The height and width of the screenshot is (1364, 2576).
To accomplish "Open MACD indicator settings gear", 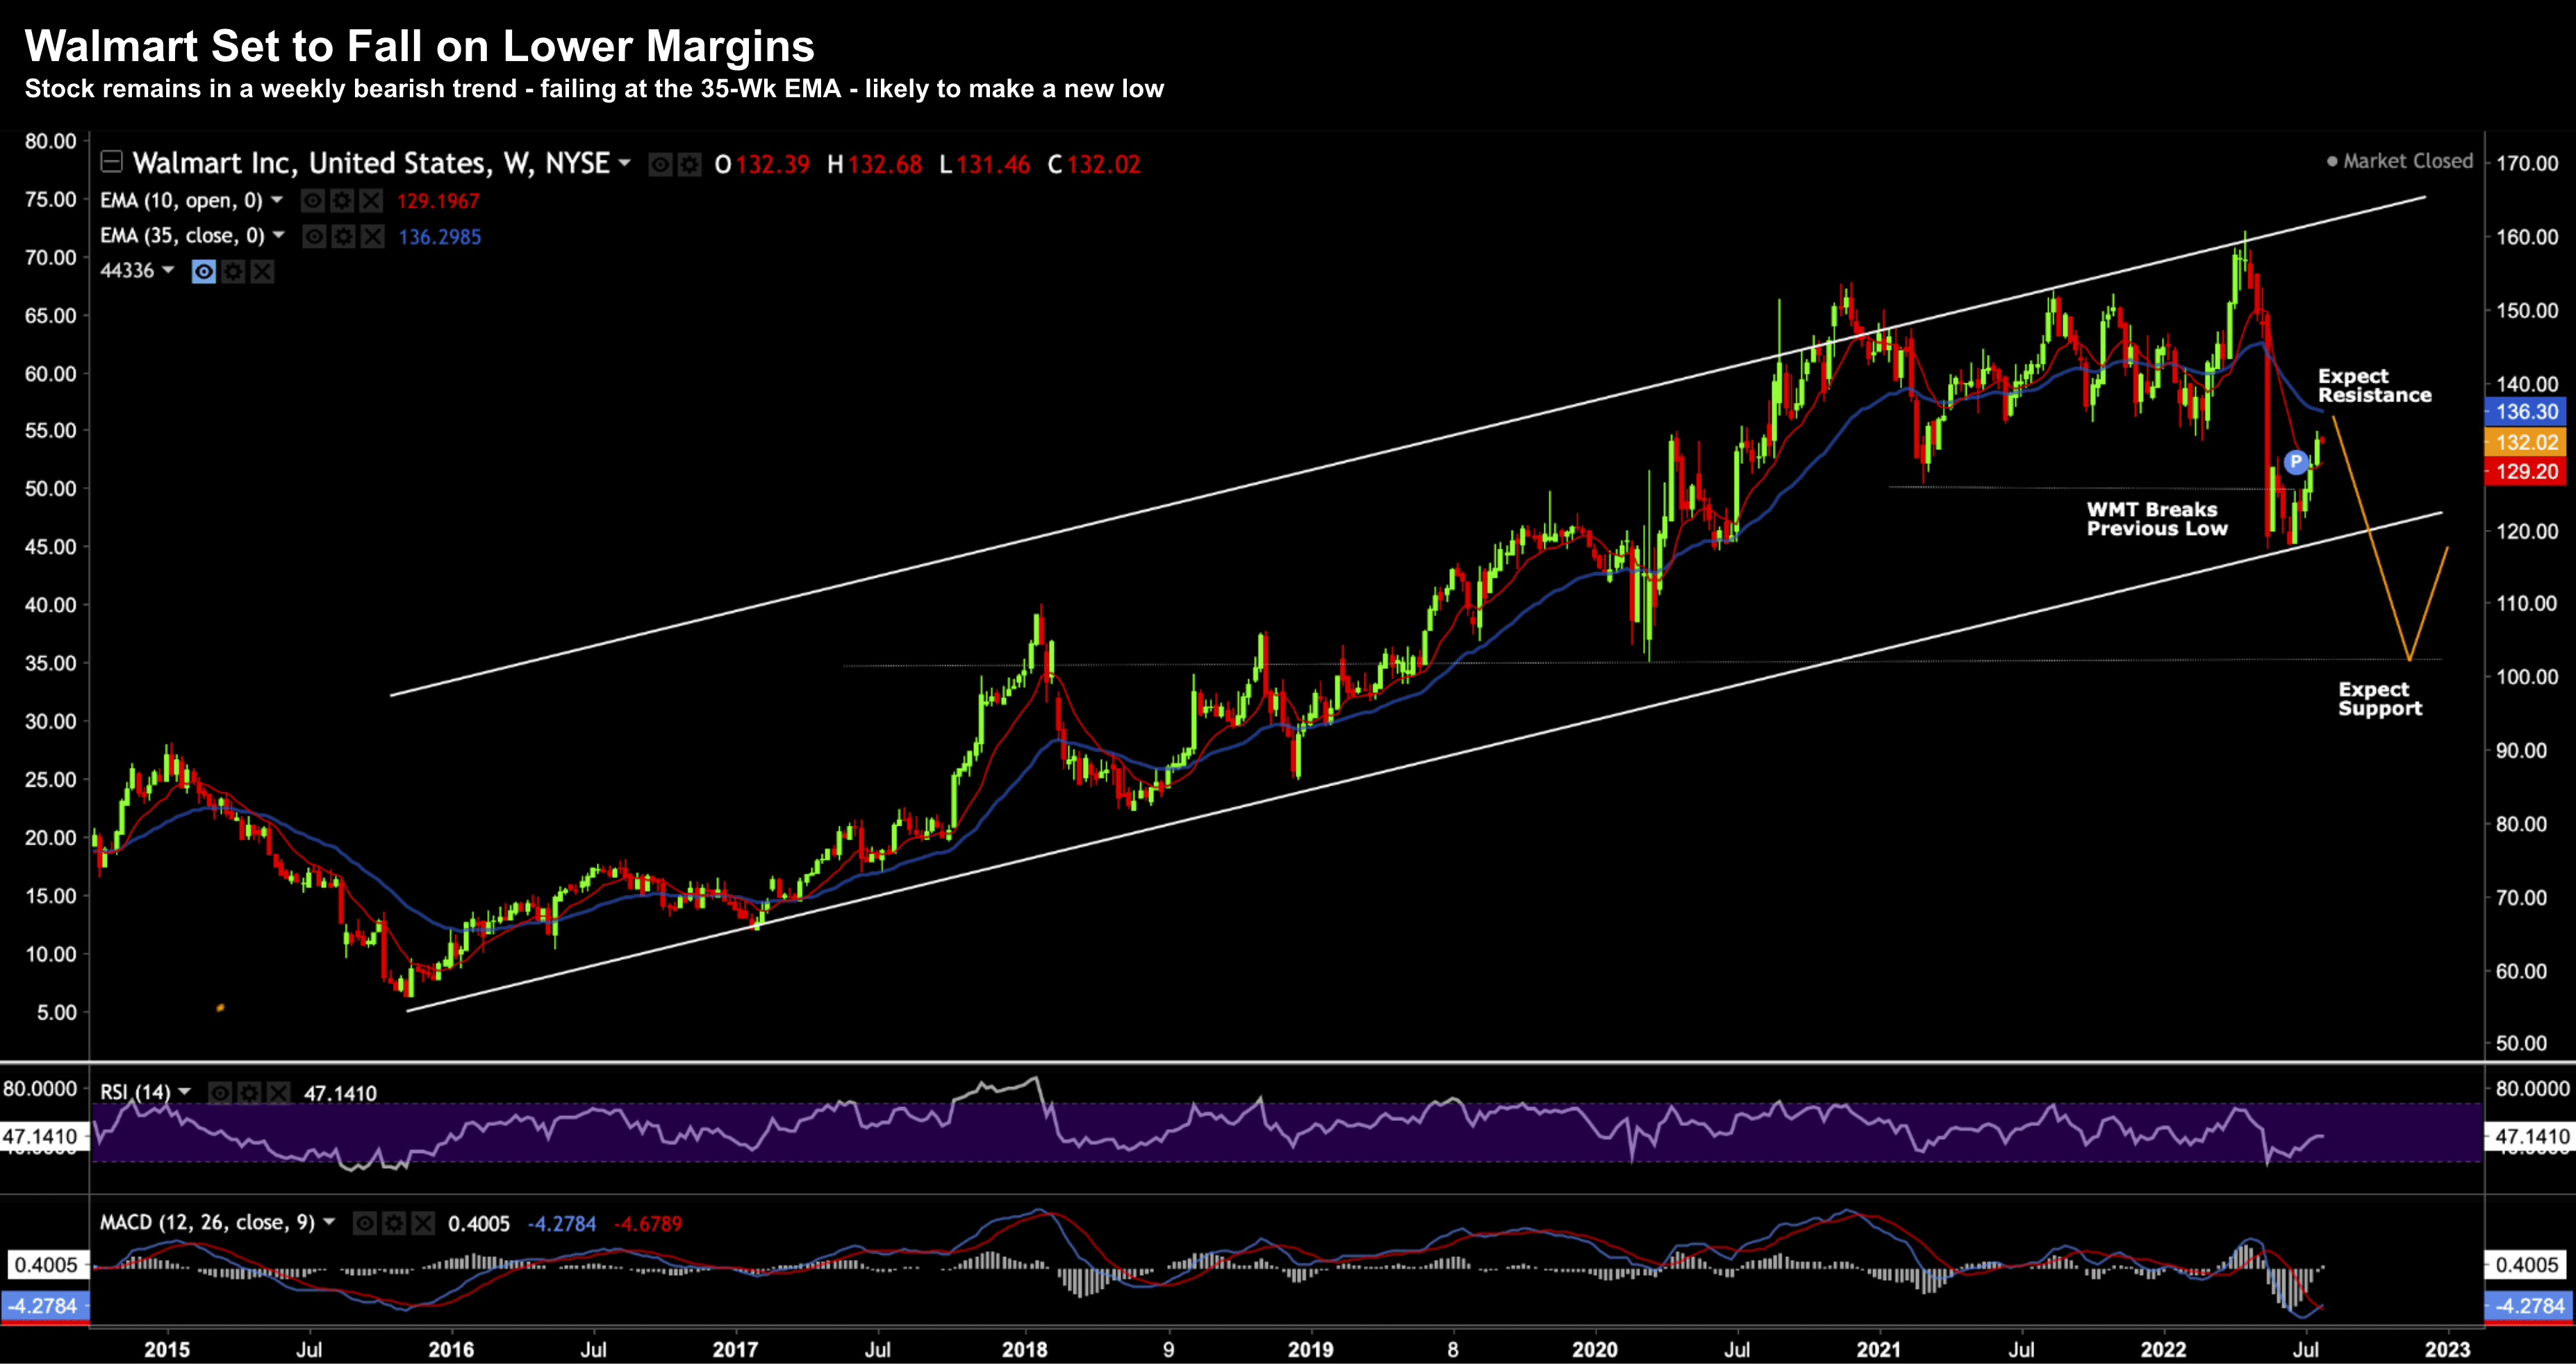I will pyautogui.click(x=395, y=1223).
